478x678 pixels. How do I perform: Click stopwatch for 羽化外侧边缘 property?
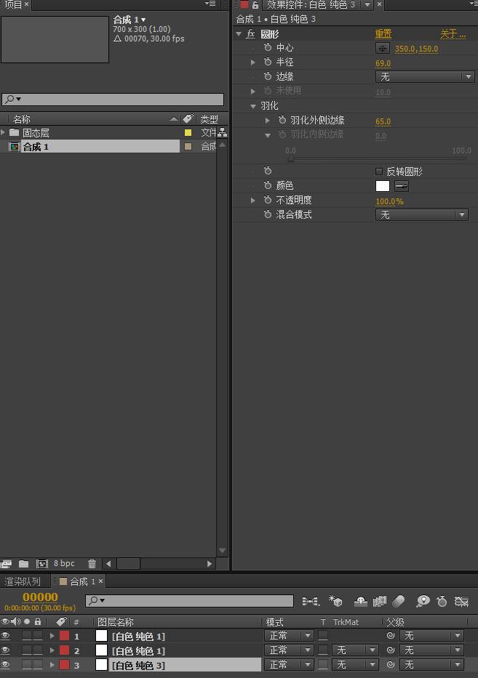(x=282, y=120)
